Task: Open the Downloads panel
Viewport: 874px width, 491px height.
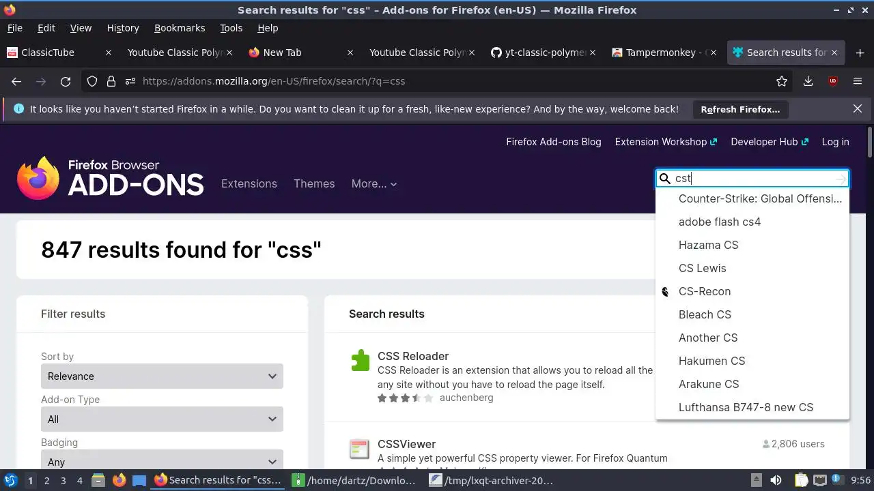Action: 808,81
